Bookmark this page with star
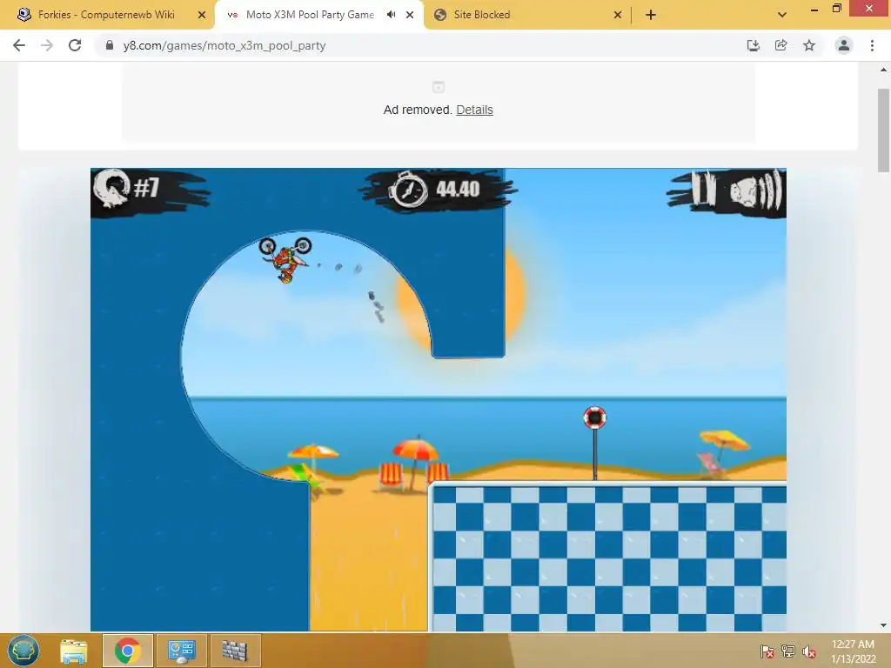 coord(809,45)
